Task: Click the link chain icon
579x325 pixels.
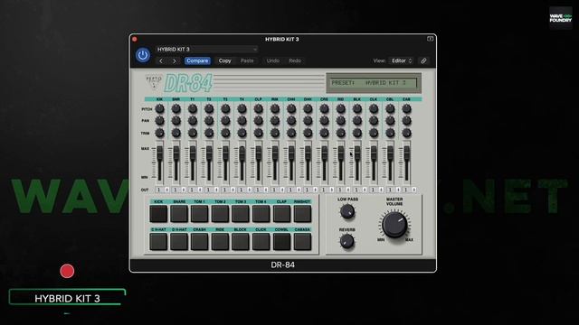Action: coord(423,60)
